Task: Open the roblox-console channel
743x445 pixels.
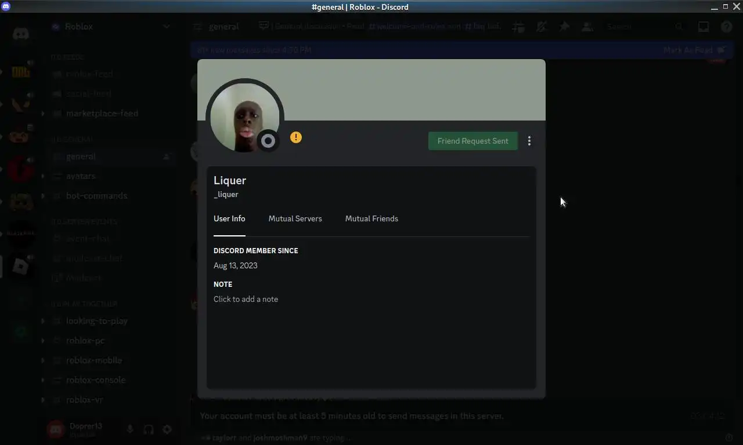Action: point(96,380)
